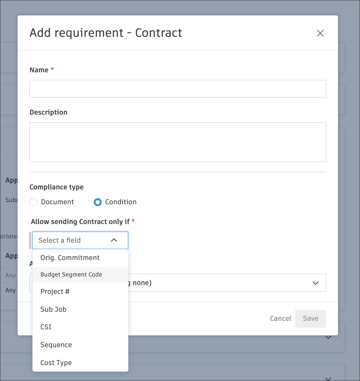The height and width of the screenshot is (381, 360).
Task: Select Budget Segment Code field
Action: [x=71, y=275]
